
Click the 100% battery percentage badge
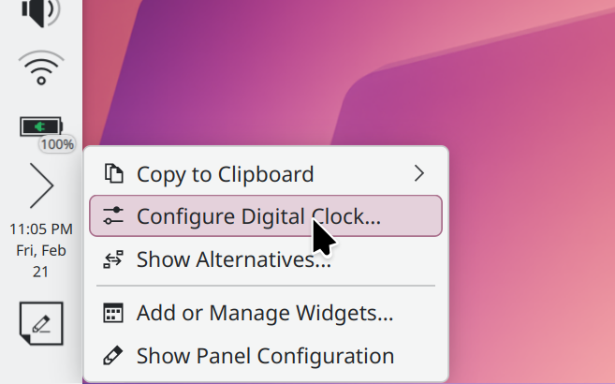click(x=58, y=144)
